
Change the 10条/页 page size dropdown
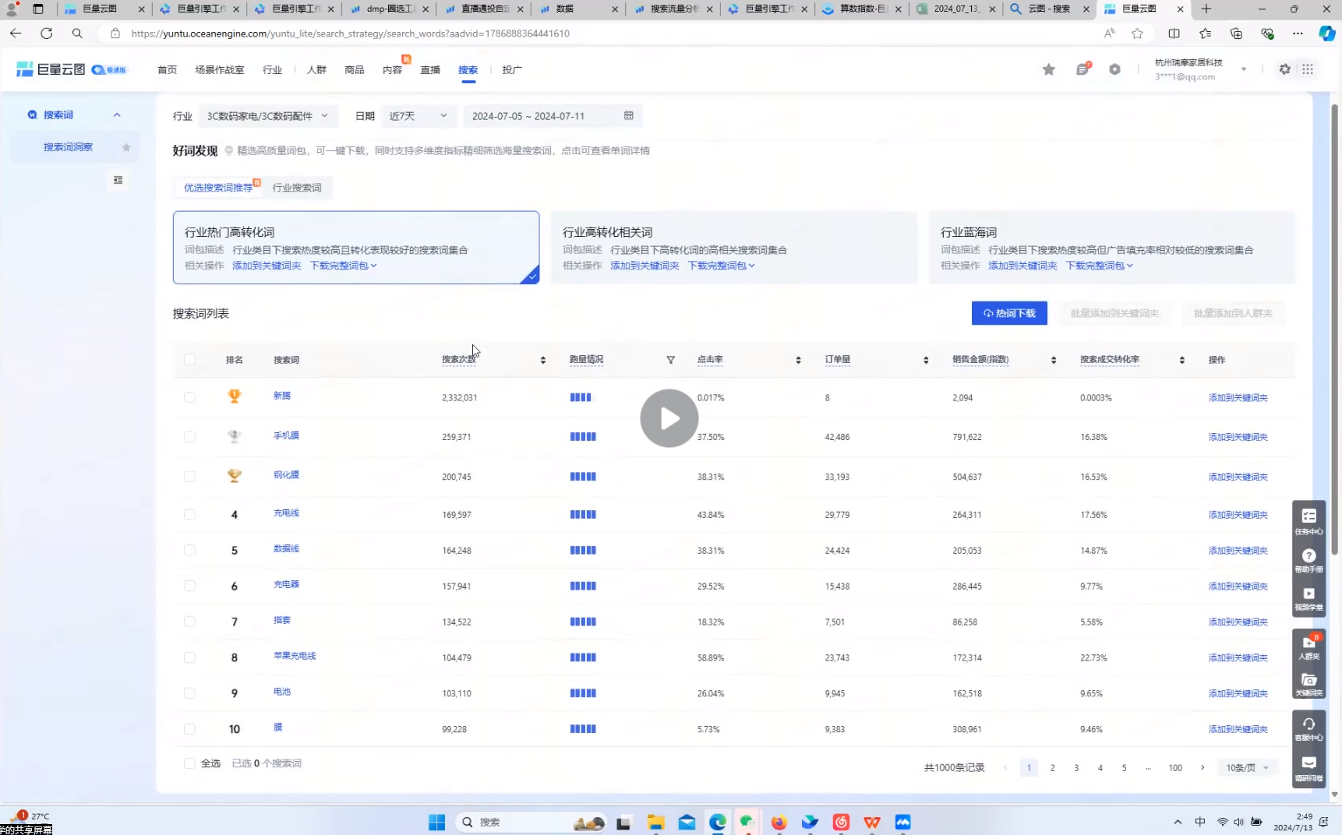pos(1247,768)
